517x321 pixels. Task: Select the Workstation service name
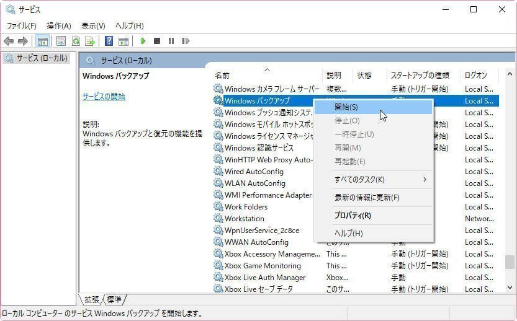click(x=245, y=219)
